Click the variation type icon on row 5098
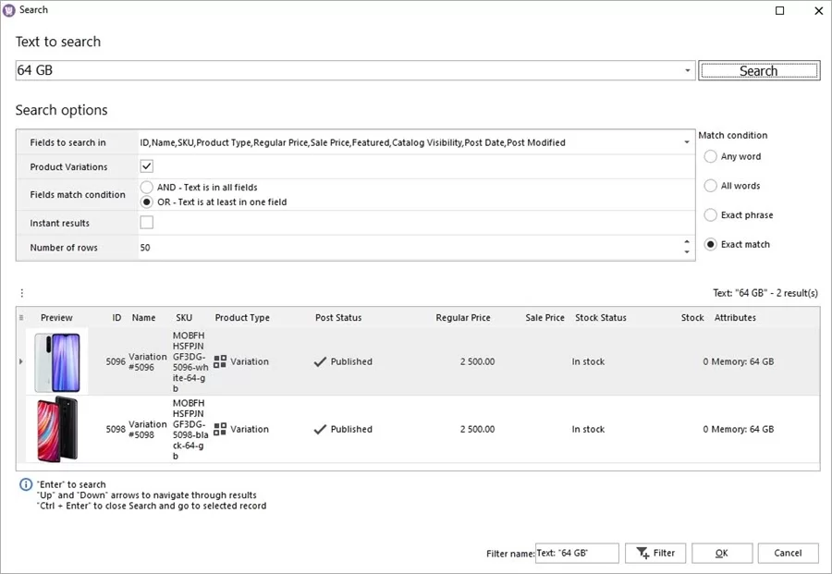The width and height of the screenshot is (832, 574). click(x=219, y=428)
